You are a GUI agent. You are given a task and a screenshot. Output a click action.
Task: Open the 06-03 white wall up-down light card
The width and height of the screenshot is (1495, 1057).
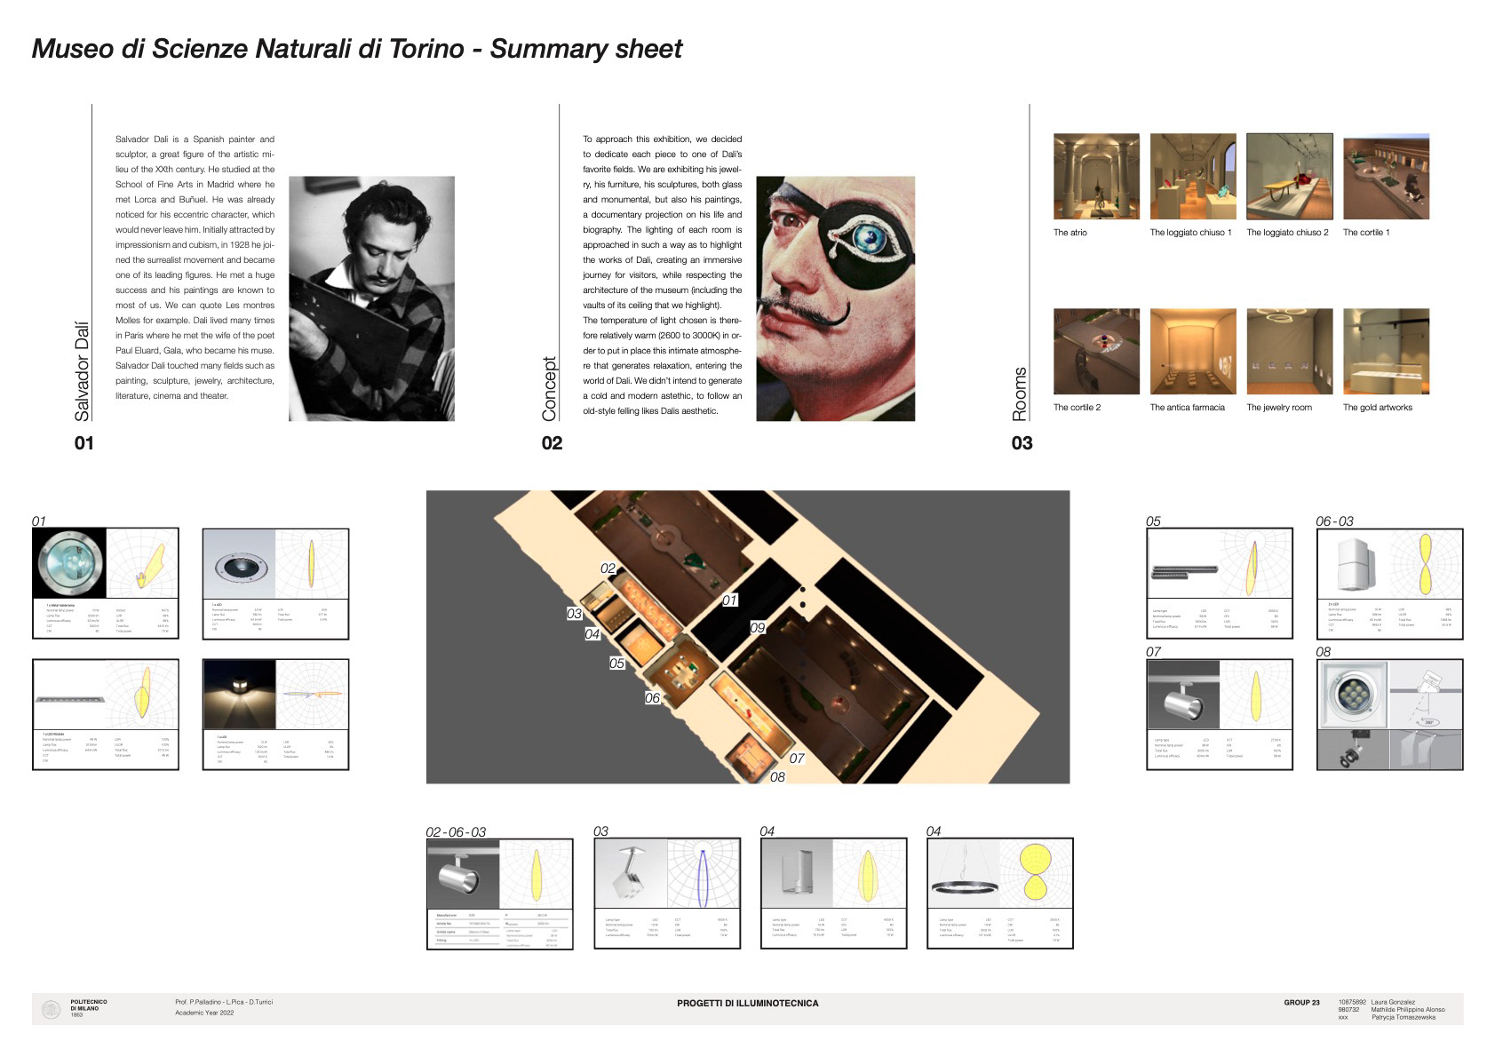click(x=1389, y=584)
